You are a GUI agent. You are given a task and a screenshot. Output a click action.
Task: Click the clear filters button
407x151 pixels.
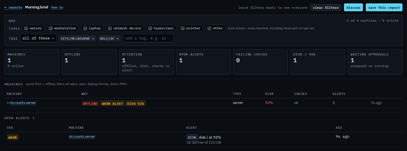click(326, 8)
